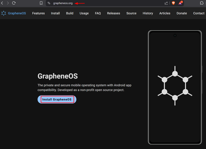This screenshot has height=149, width=206.
Task: Click the browser forward arrow
Action: (8, 3)
